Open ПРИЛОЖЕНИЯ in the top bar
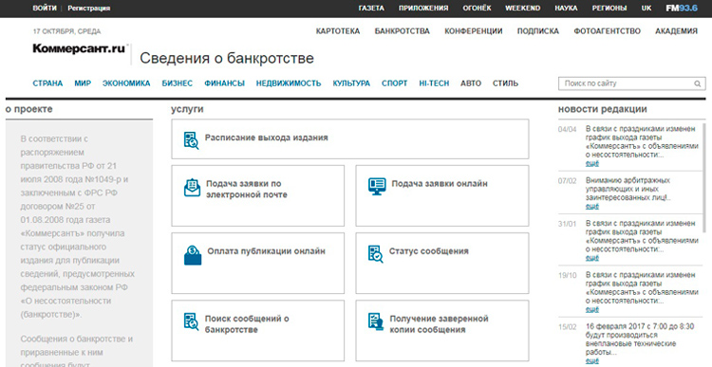 pyautogui.click(x=423, y=9)
